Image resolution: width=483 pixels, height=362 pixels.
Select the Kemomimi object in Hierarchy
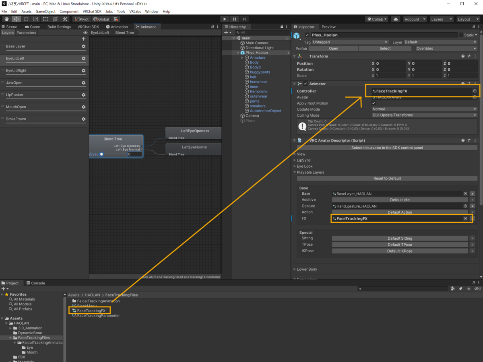click(258, 91)
